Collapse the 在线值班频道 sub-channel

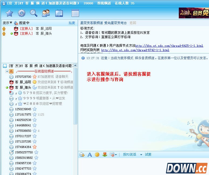point(7,71)
